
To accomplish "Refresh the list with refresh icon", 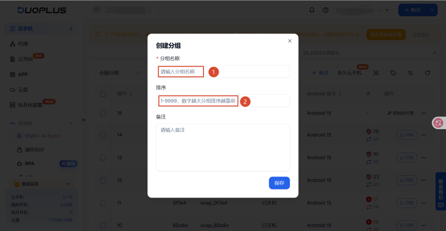I will coord(428,73).
